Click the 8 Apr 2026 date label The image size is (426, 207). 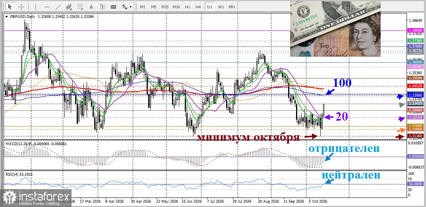tap(114, 201)
